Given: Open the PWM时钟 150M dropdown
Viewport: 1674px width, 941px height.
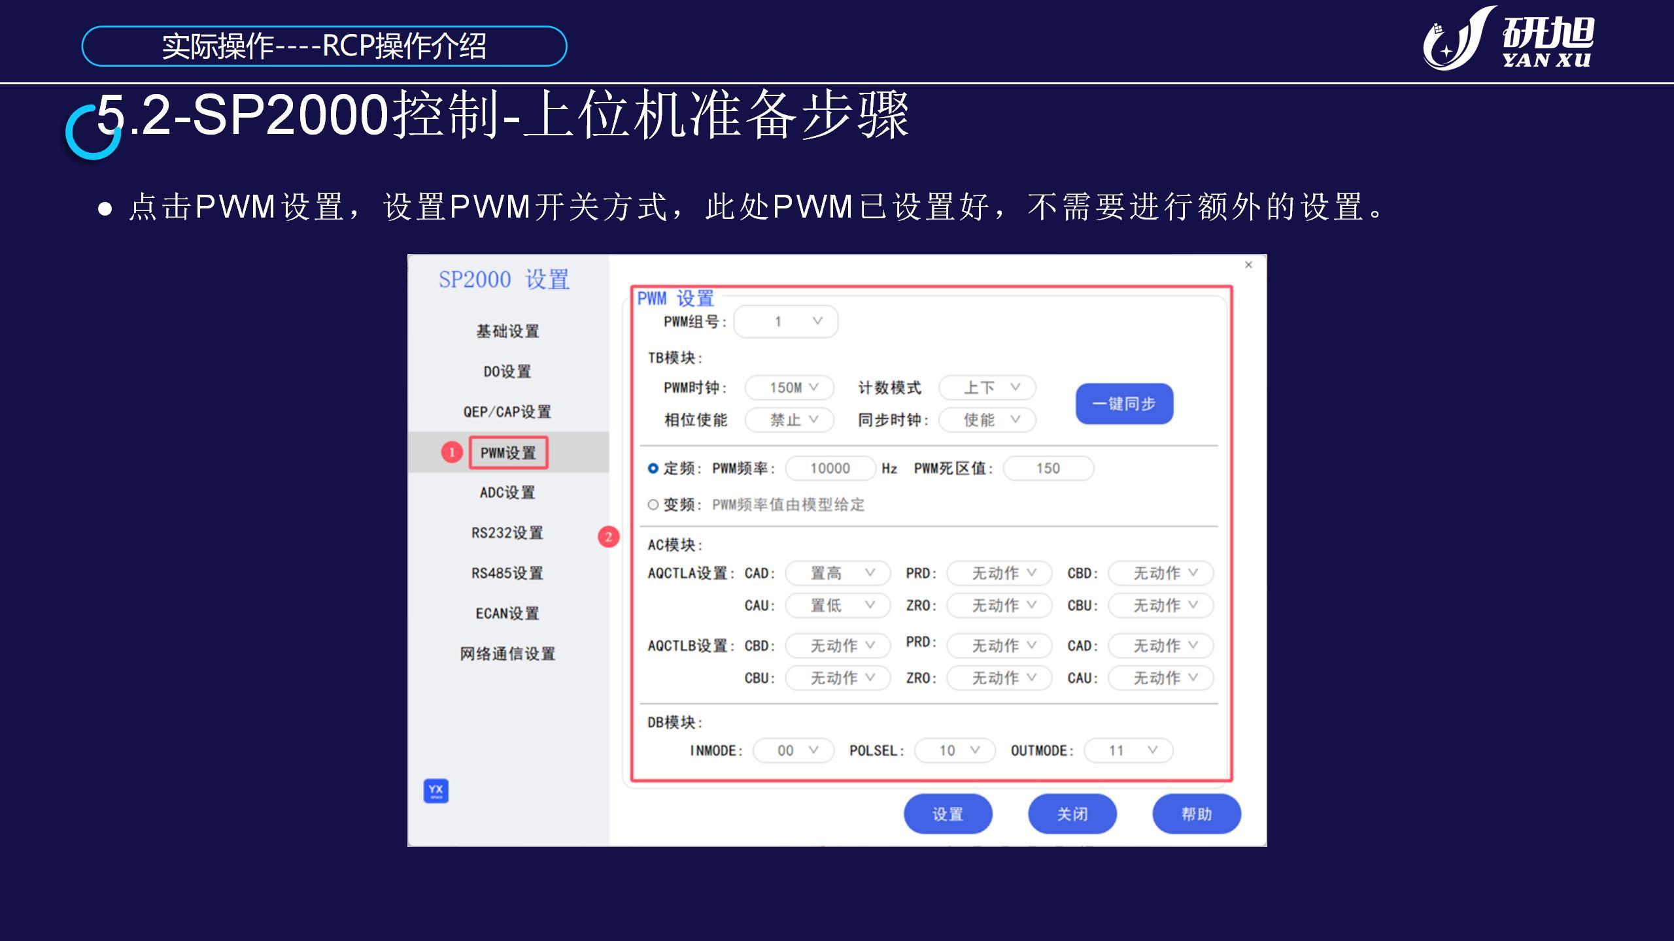Looking at the screenshot, I should click(790, 388).
